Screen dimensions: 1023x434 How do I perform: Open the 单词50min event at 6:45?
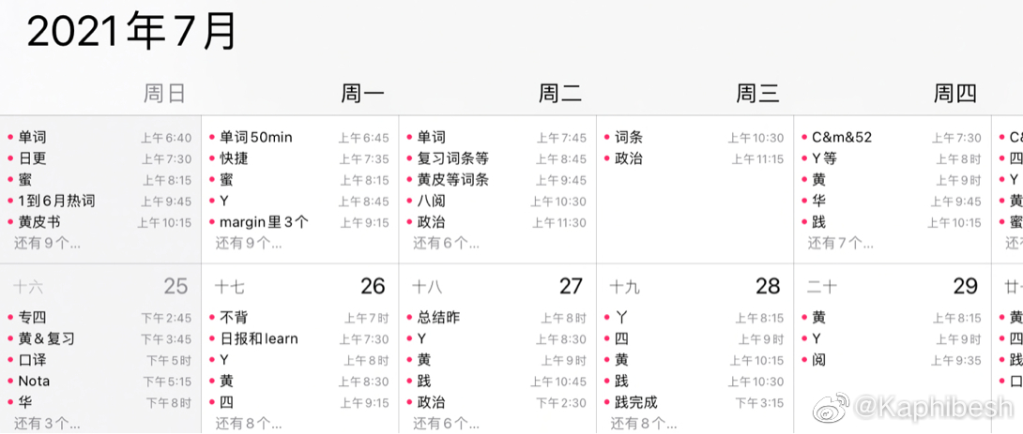pos(256,138)
